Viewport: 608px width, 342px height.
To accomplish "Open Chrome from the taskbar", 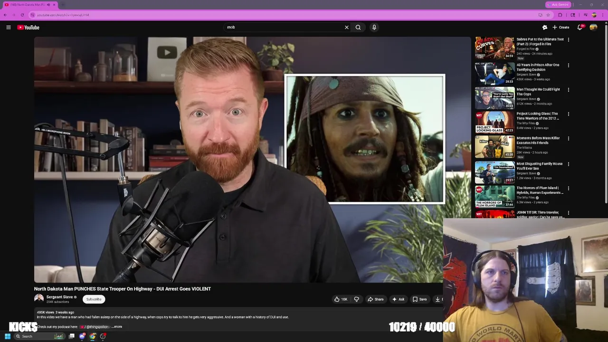I will (x=93, y=336).
